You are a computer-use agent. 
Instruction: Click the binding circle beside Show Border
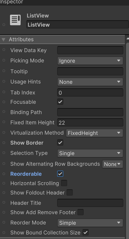pos(4,143)
